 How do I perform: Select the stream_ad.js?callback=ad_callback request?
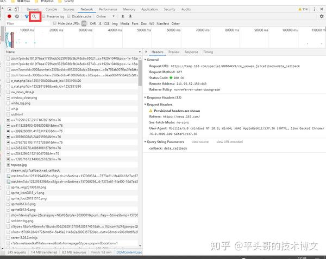point(72,171)
